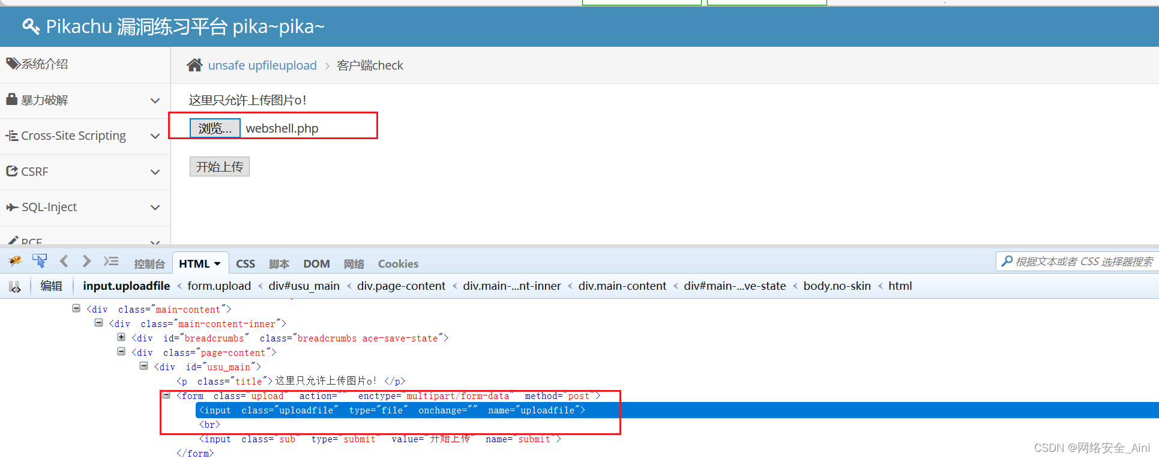Click div.page-content in the node path
1159x459 pixels.
[401, 286]
